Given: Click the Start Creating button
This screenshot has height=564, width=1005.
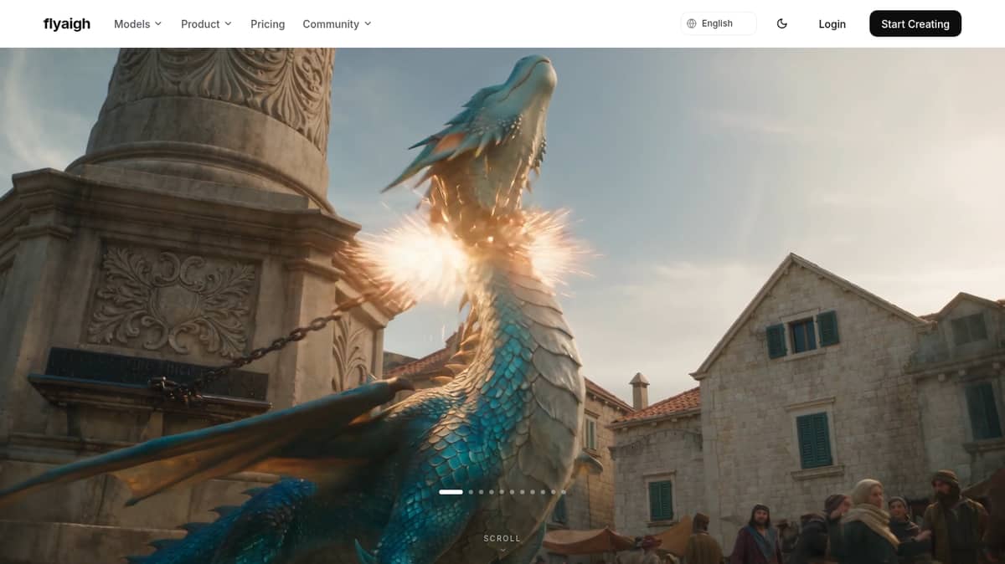Looking at the screenshot, I should click(915, 23).
